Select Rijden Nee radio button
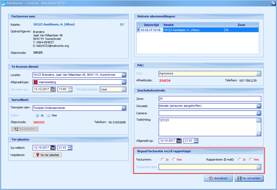 [x=49, y=116]
